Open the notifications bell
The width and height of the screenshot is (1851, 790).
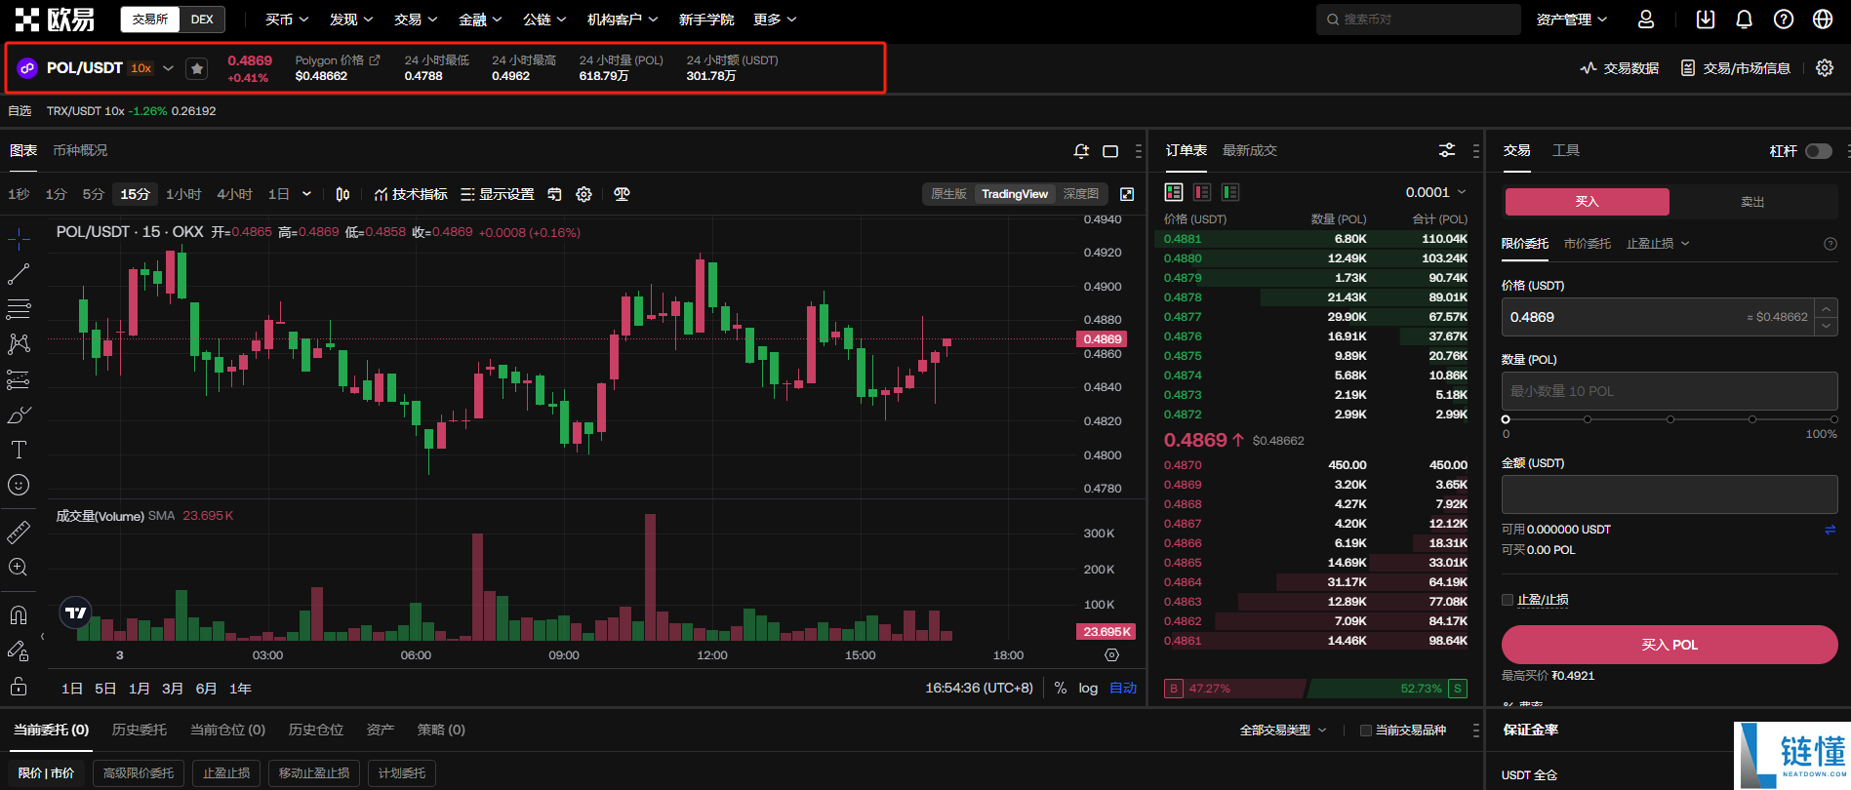click(x=1745, y=20)
